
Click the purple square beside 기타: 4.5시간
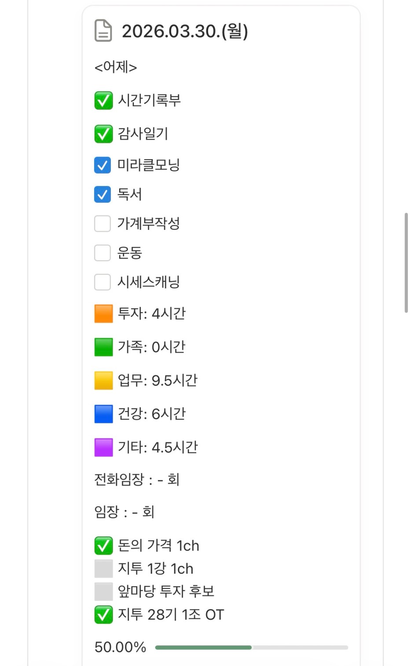103,448
